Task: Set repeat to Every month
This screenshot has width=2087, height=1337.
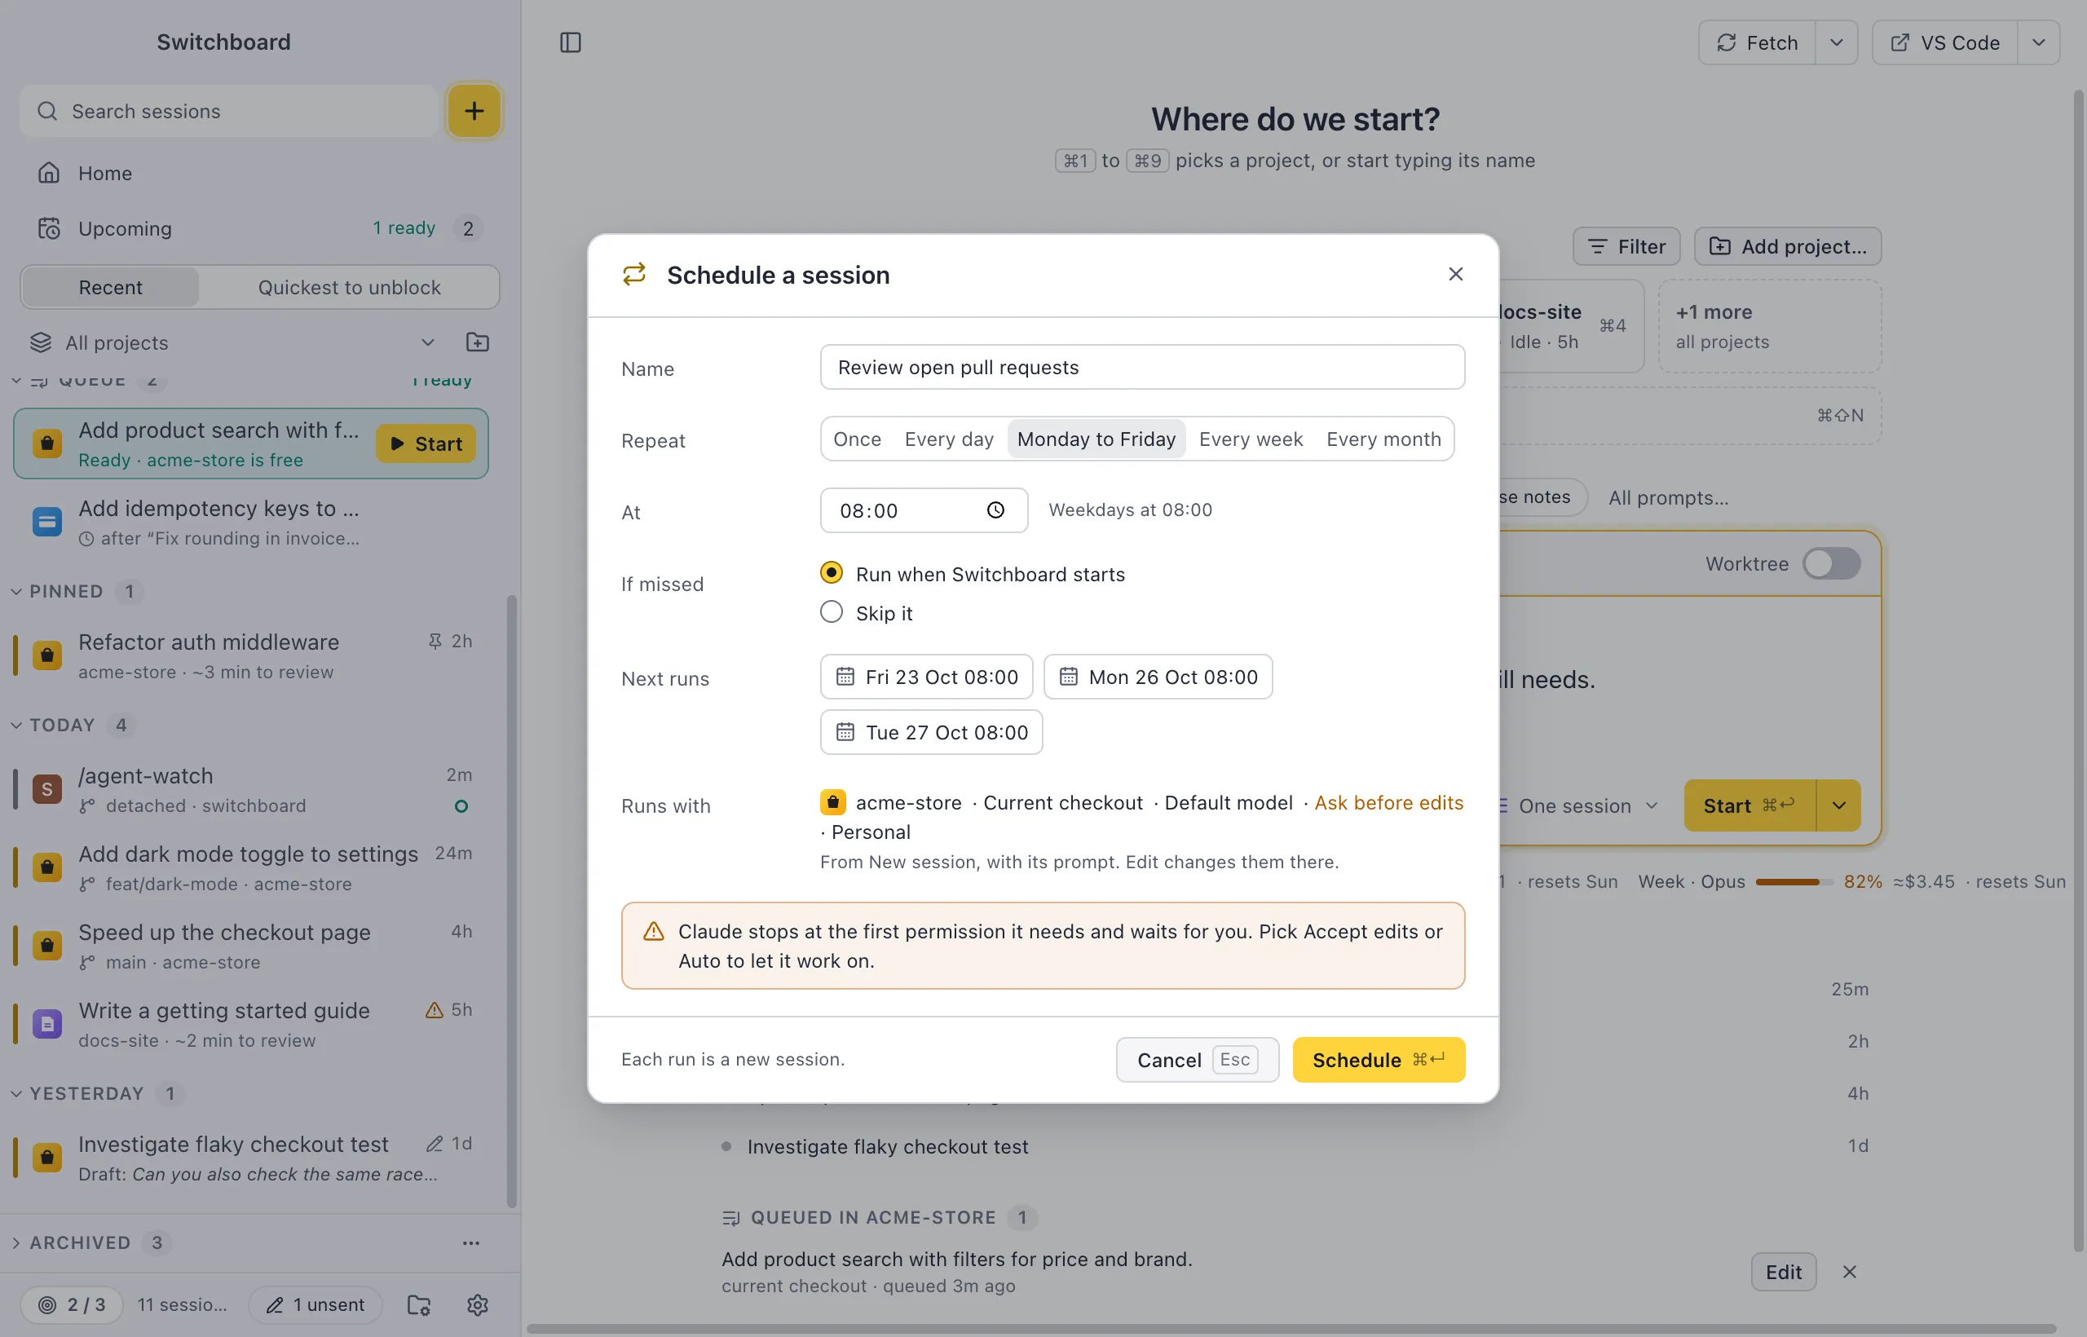Action: coord(1383,439)
